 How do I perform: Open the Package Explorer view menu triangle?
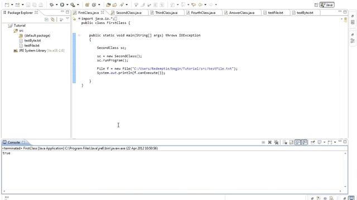tap(67, 18)
